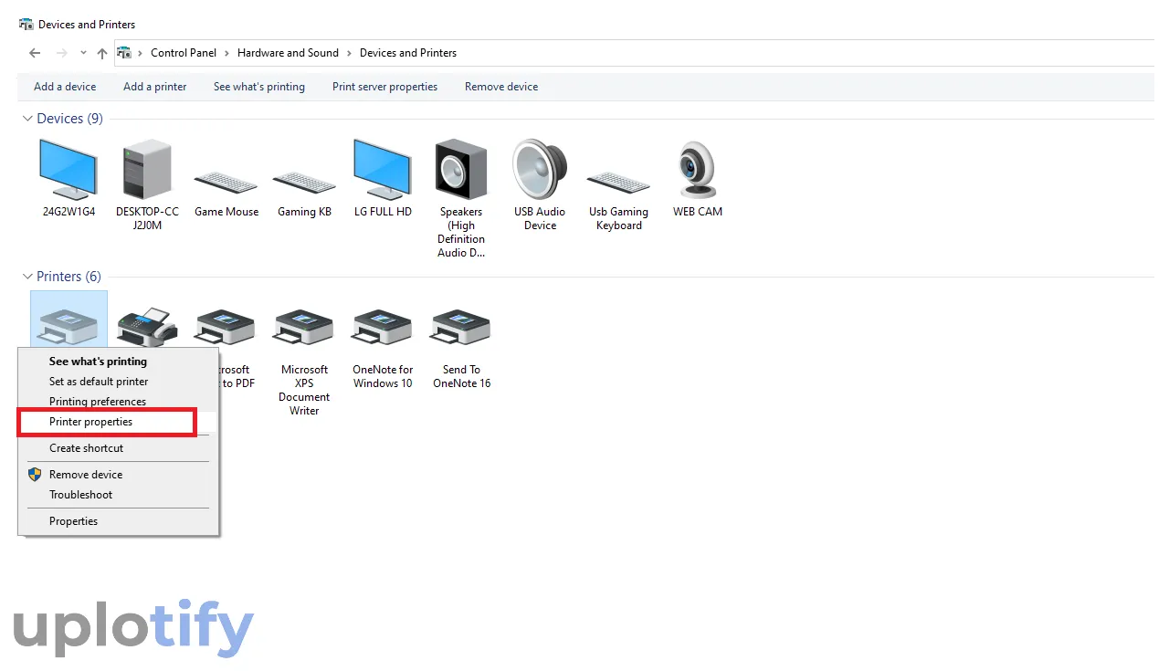Go to Control Panel breadcrumb

point(184,53)
